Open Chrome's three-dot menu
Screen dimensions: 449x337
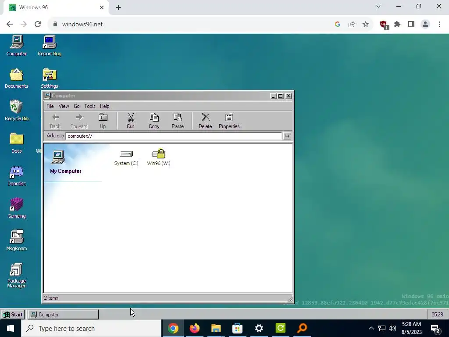(439, 25)
